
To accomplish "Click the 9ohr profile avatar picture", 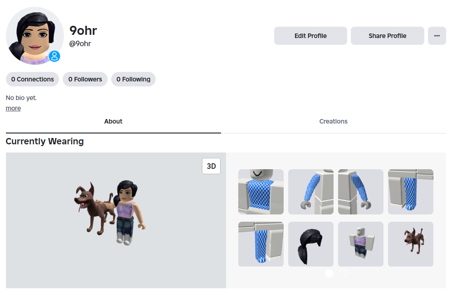I will click(x=34, y=36).
